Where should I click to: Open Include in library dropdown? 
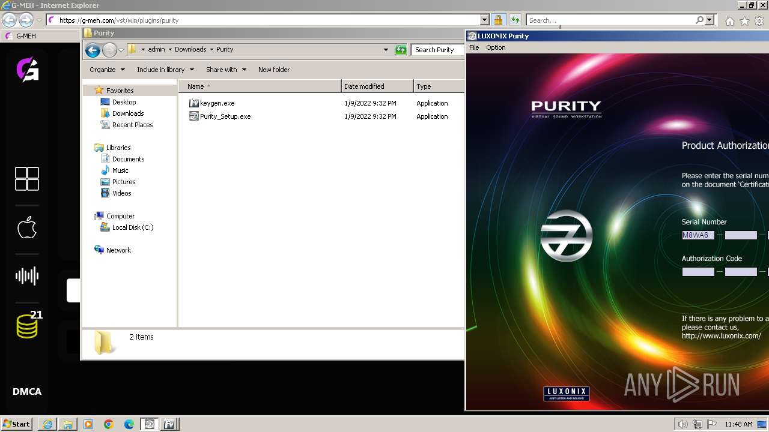(165, 70)
